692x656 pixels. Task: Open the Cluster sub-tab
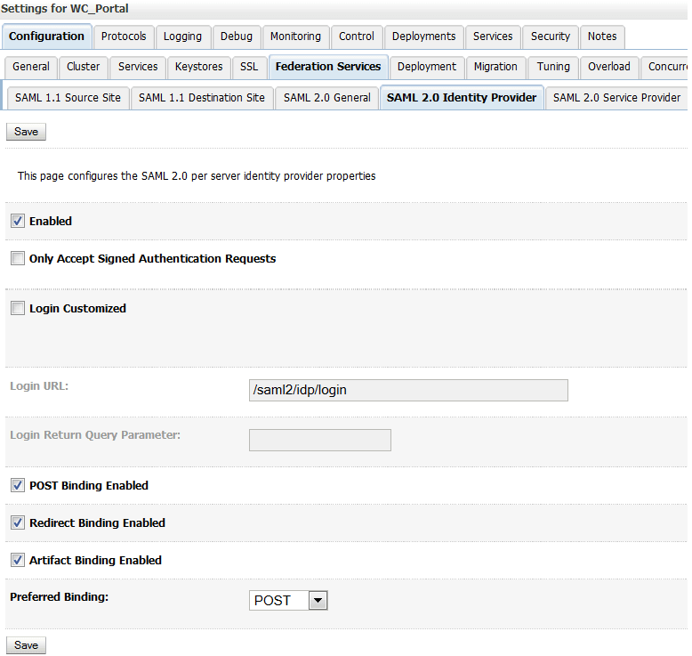[x=84, y=67]
